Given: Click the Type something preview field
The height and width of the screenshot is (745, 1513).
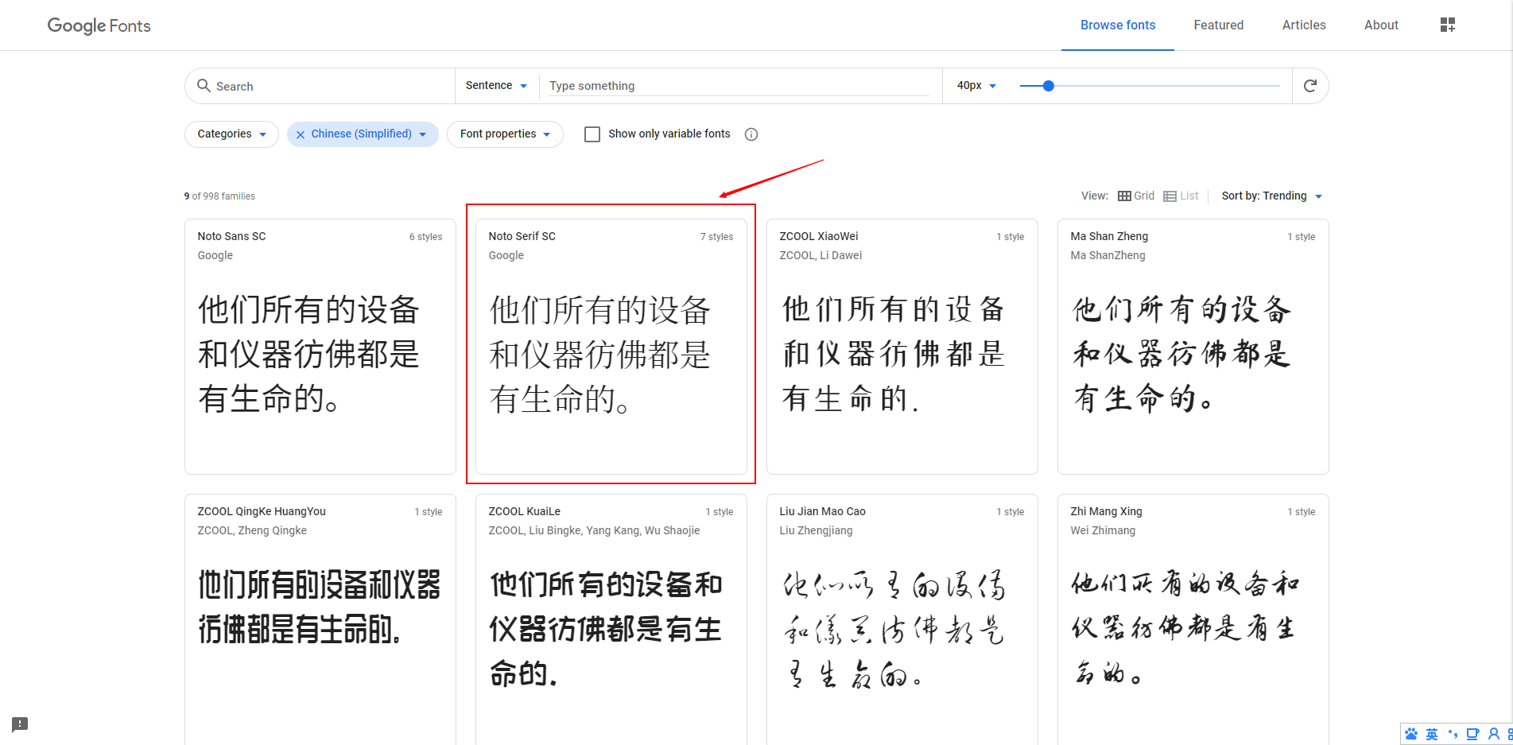Looking at the screenshot, I should [739, 86].
